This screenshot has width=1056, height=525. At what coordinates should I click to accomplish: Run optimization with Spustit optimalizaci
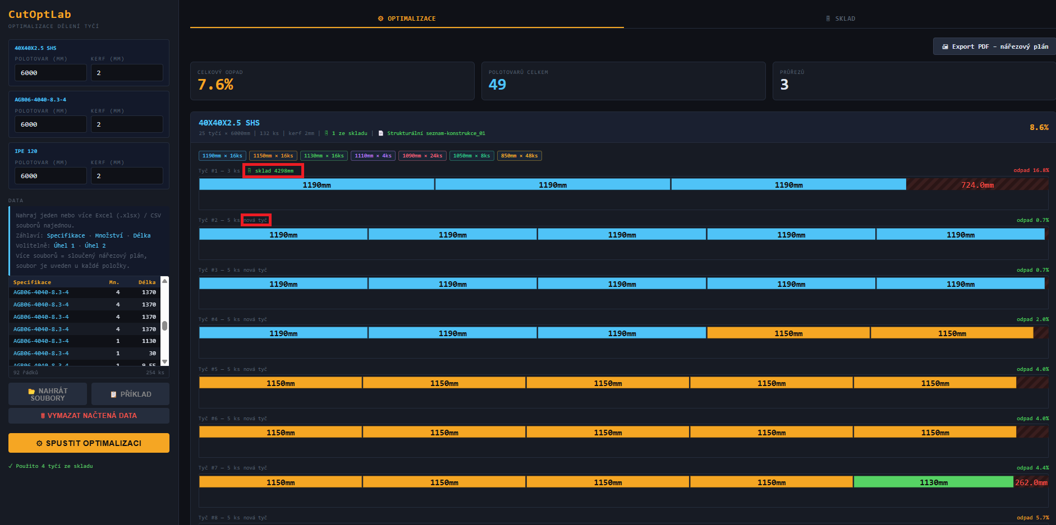coord(89,443)
